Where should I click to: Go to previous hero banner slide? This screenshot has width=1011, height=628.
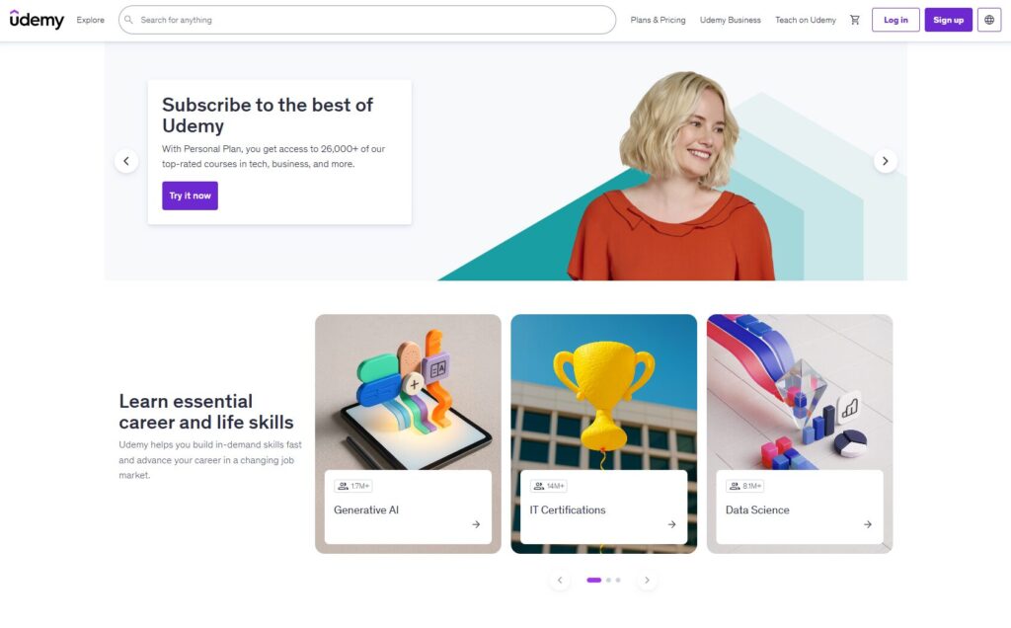pos(126,161)
